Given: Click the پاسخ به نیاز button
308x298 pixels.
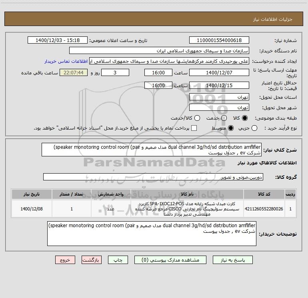Looking at the screenshot, I should click(x=232, y=260).
